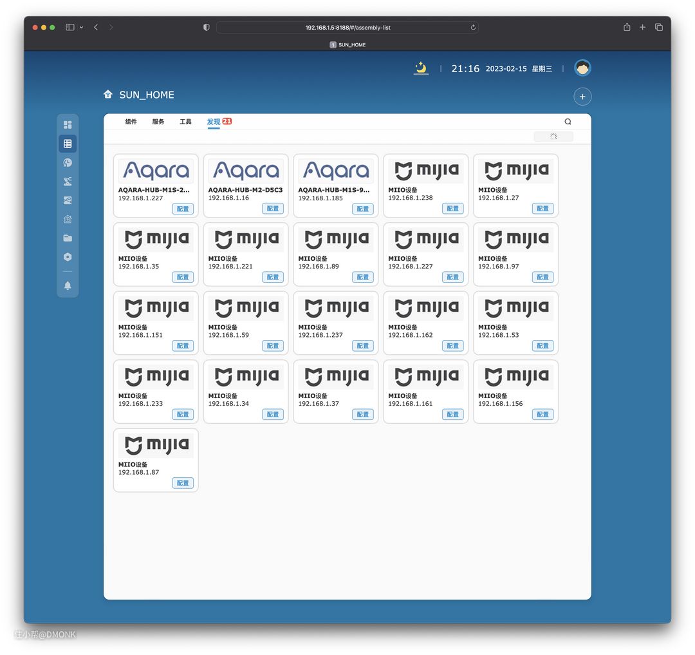
Task: Click the moon night-mode weather icon
Action: click(421, 68)
